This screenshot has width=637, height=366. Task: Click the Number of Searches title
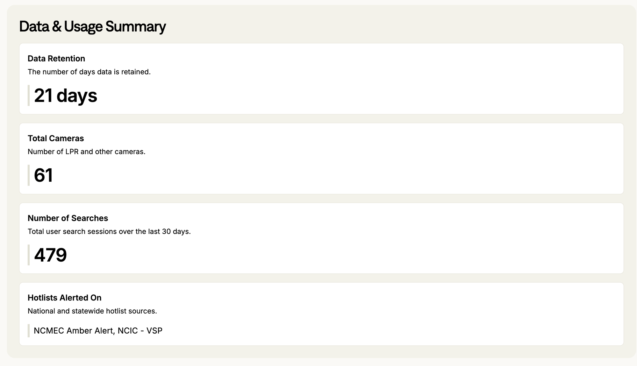(x=68, y=218)
